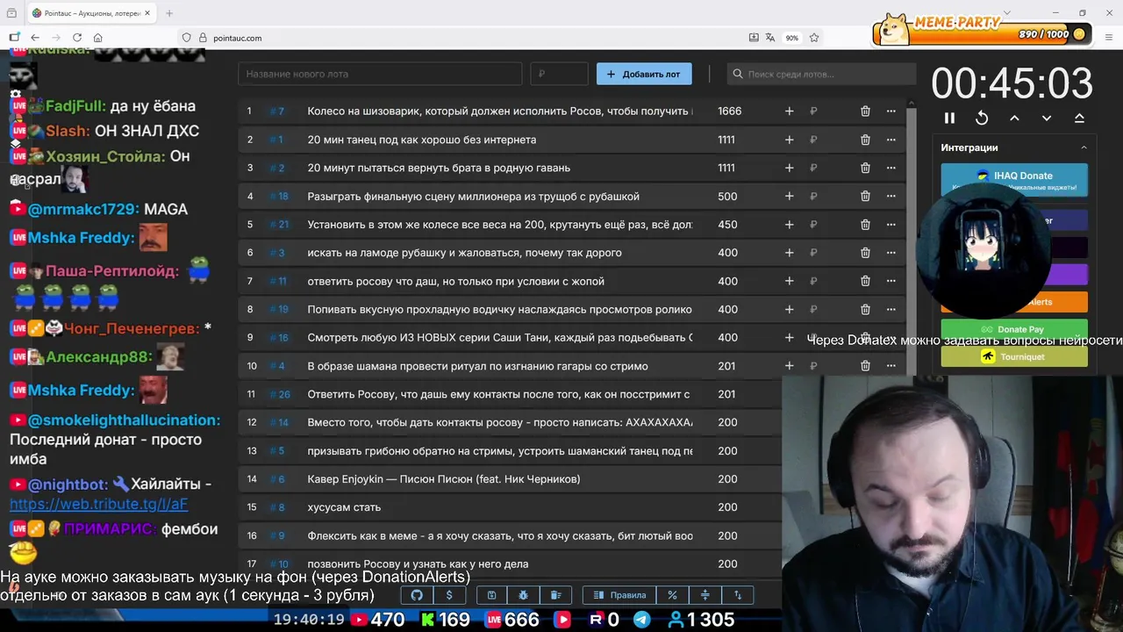Open more options for Попивать вкусную водичку lot
This screenshot has width=1123, height=632.
(891, 309)
